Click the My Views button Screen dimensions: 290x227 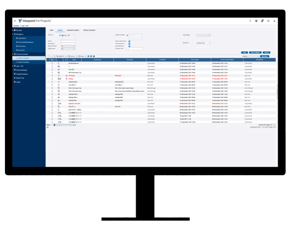pyautogui.click(x=265, y=56)
